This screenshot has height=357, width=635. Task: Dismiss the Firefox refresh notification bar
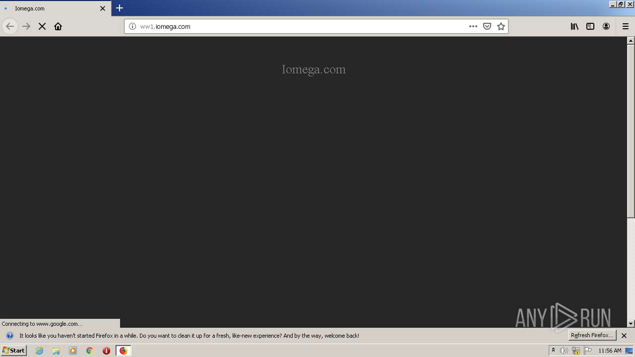(x=624, y=336)
